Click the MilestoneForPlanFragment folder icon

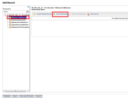10,27
